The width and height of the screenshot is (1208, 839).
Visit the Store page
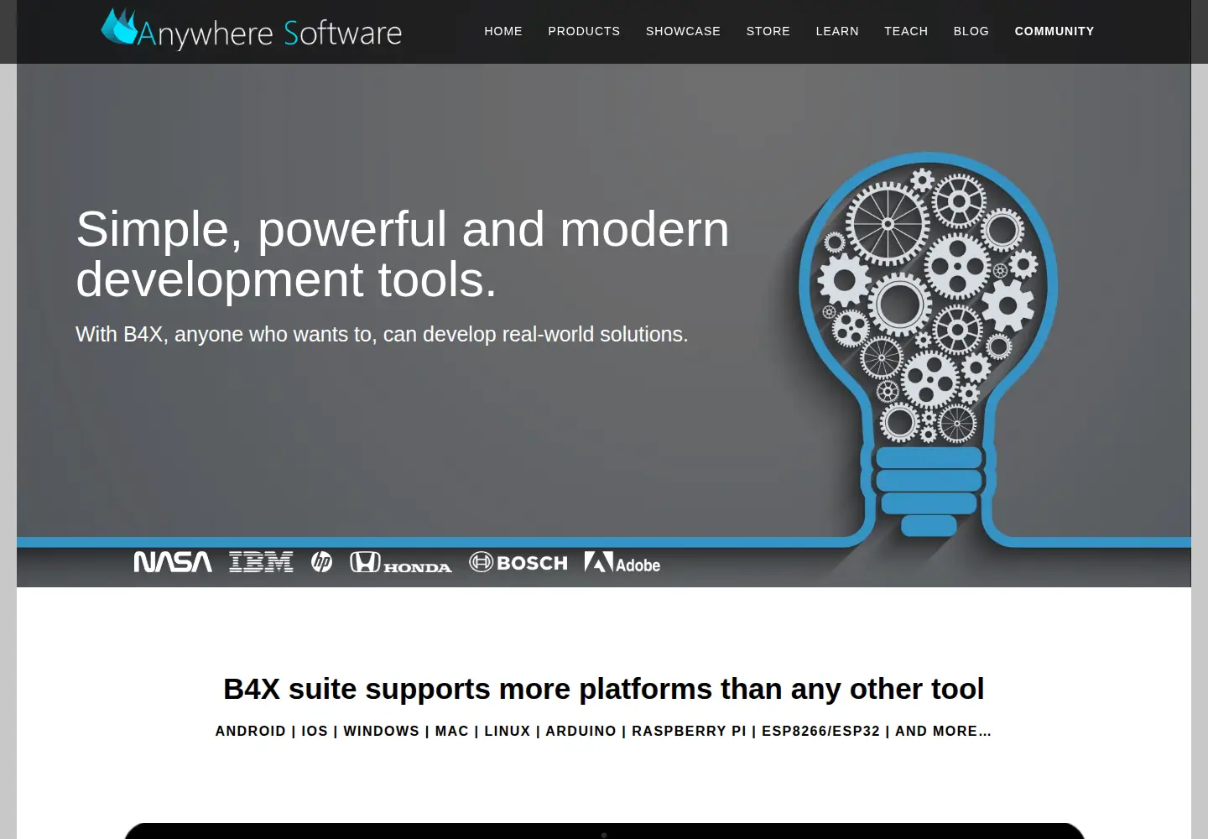coord(768,31)
